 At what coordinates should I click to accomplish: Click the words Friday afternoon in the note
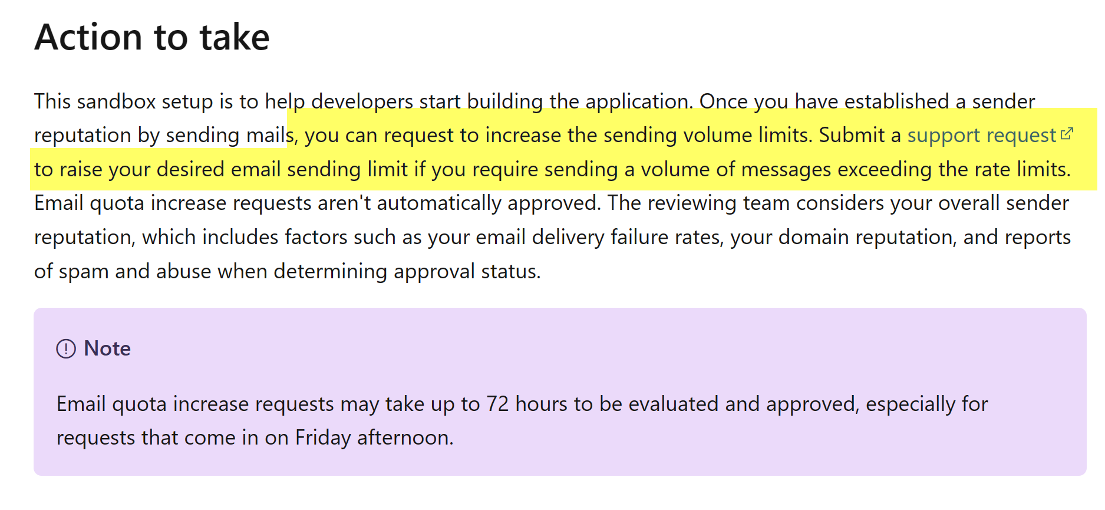click(x=372, y=437)
